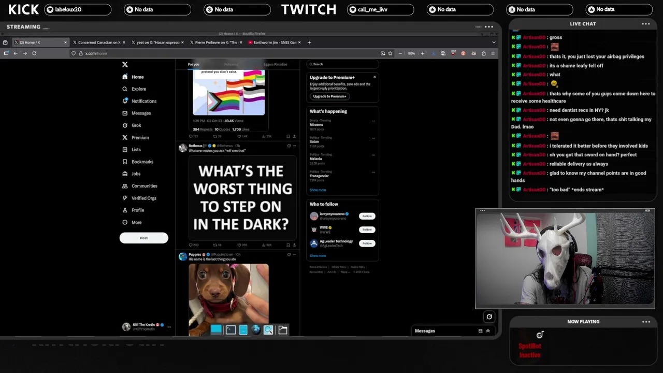Image resolution: width=663 pixels, height=373 pixels.
Task: Open Notifications in X sidebar
Action: click(139, 101)
